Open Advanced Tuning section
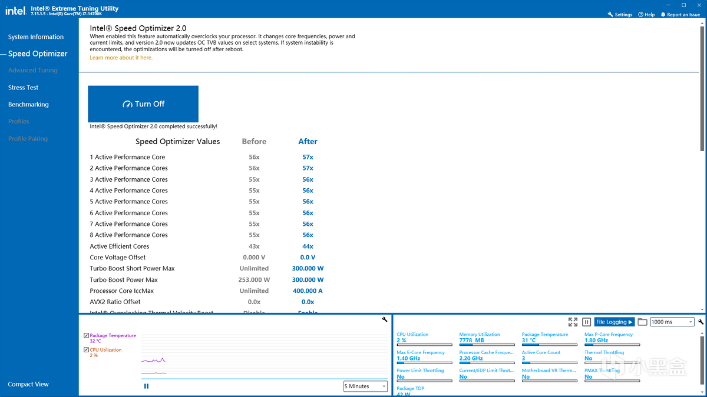 click(x=32, y=70)
